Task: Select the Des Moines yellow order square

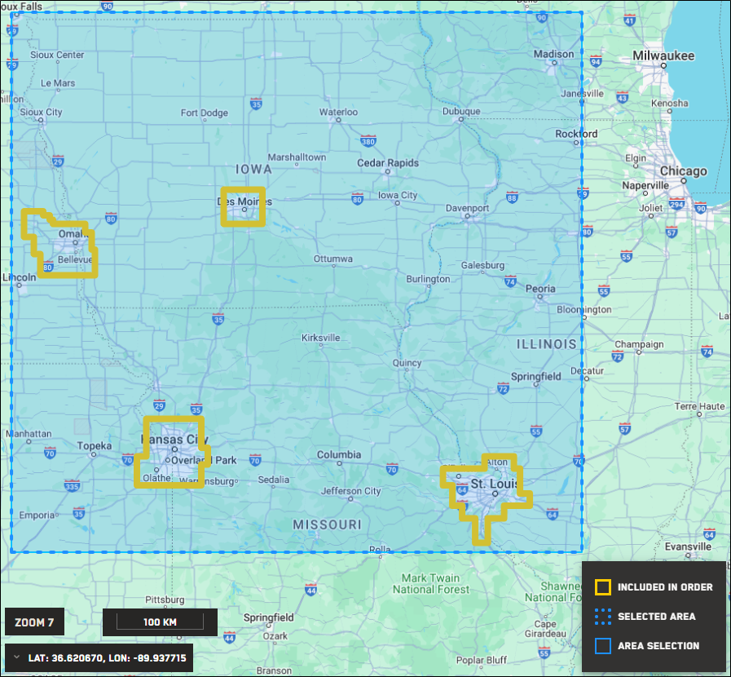Action: [x=243, y=206]
